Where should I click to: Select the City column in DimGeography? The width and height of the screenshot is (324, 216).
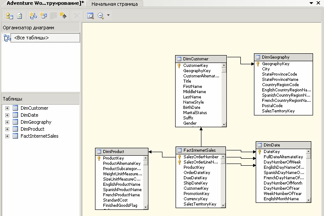pos(266,69)
